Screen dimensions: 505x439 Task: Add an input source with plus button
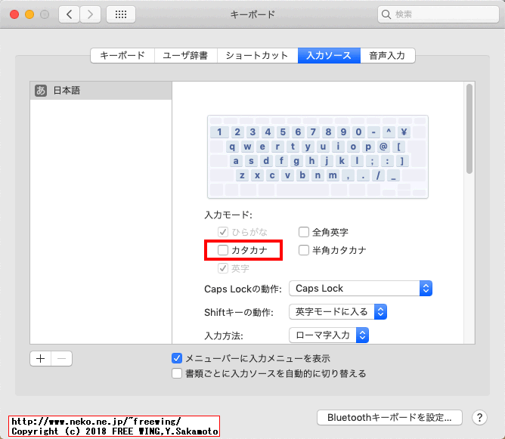pos(41,359)
